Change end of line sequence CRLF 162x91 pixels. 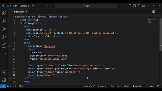click(119, 86)
